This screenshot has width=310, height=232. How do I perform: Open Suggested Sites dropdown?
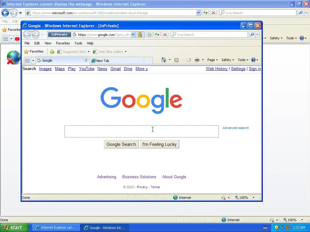tap(73, 51)
